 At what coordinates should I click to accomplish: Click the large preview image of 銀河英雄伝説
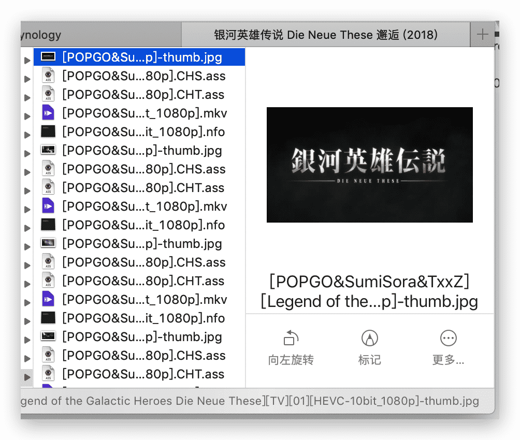[369, 165]
